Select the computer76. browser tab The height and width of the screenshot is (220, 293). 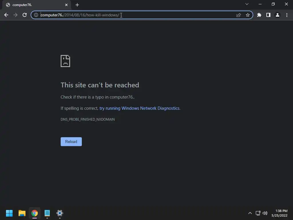pos(36,5)
